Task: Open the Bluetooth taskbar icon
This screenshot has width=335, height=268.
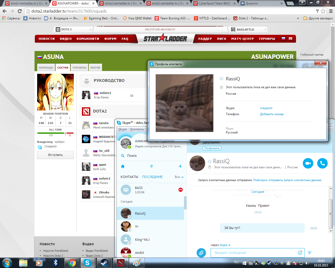Action: [55, 263]
